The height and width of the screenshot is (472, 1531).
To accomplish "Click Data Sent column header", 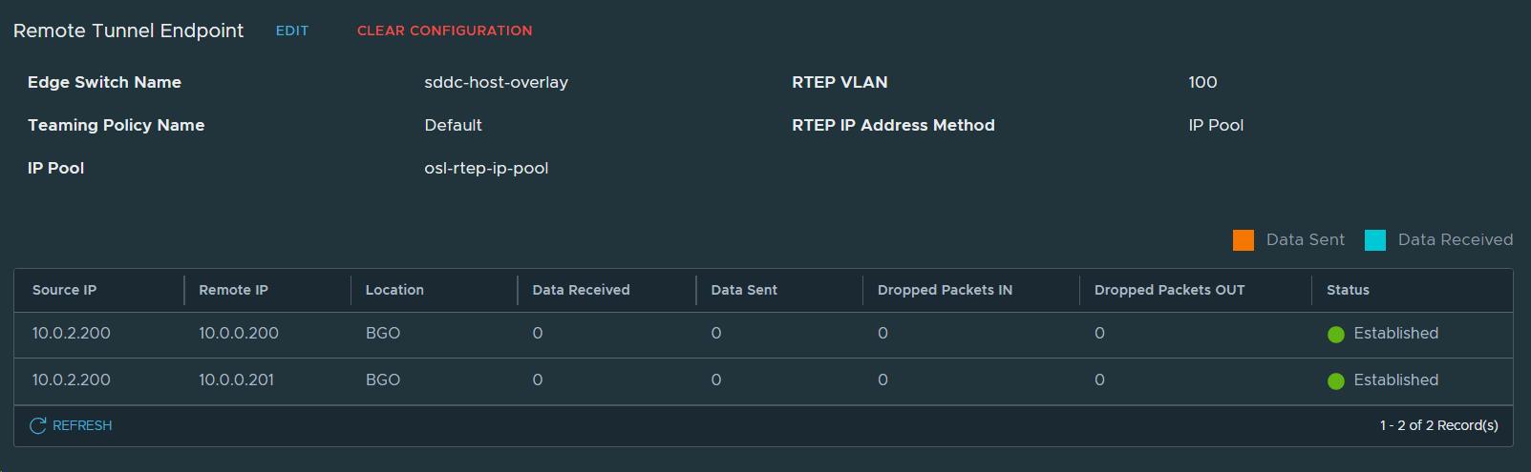I will click(x=744, y=290).
